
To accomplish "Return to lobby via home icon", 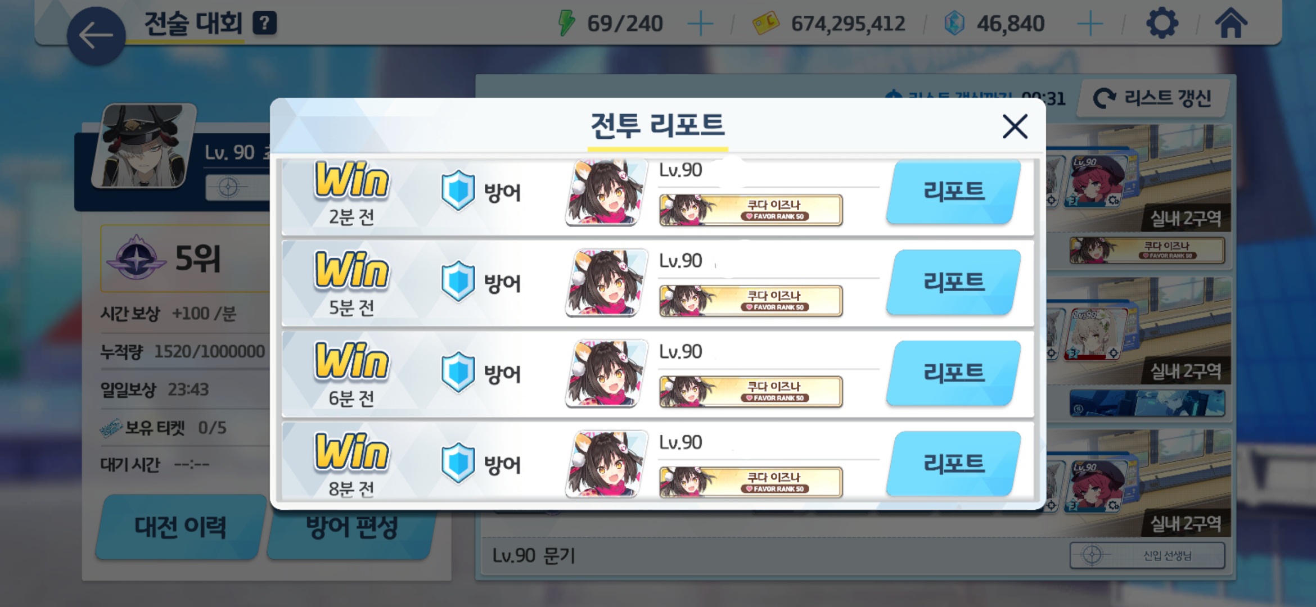I will [1231, 24].
